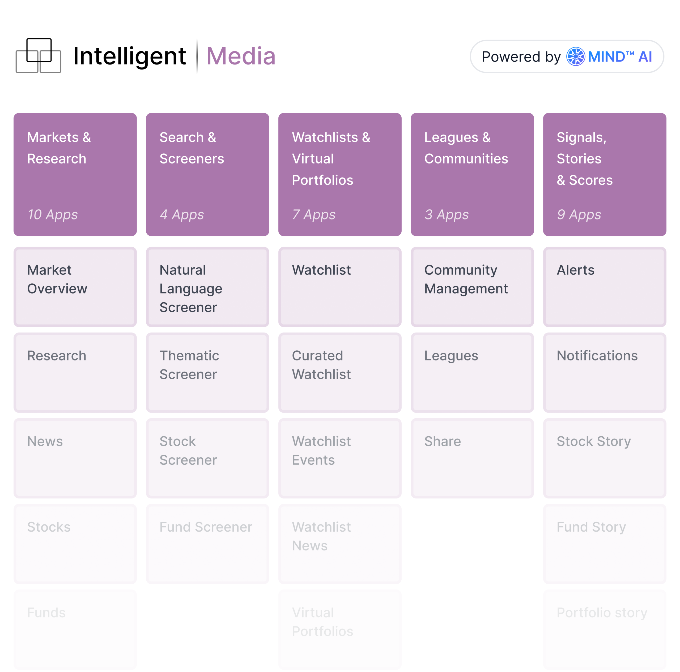Click the MIND AI brain icon

pyautogui.click(x=575, y=57)
